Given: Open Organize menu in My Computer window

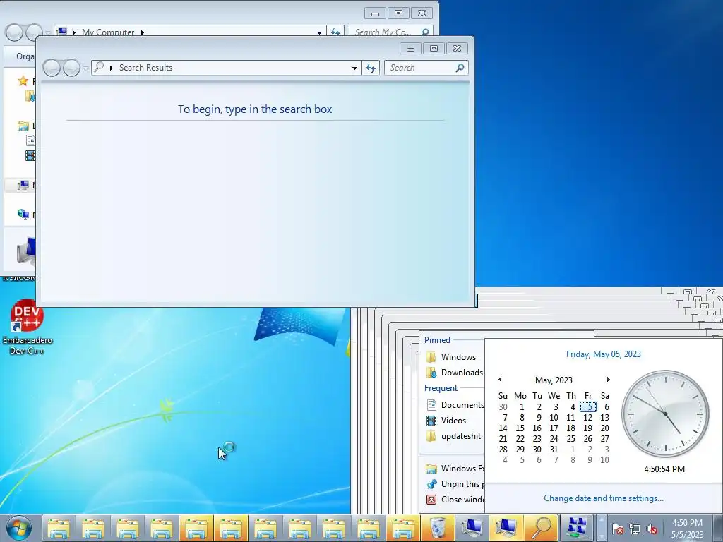Looking at the screenshot, I should point(25,56).
